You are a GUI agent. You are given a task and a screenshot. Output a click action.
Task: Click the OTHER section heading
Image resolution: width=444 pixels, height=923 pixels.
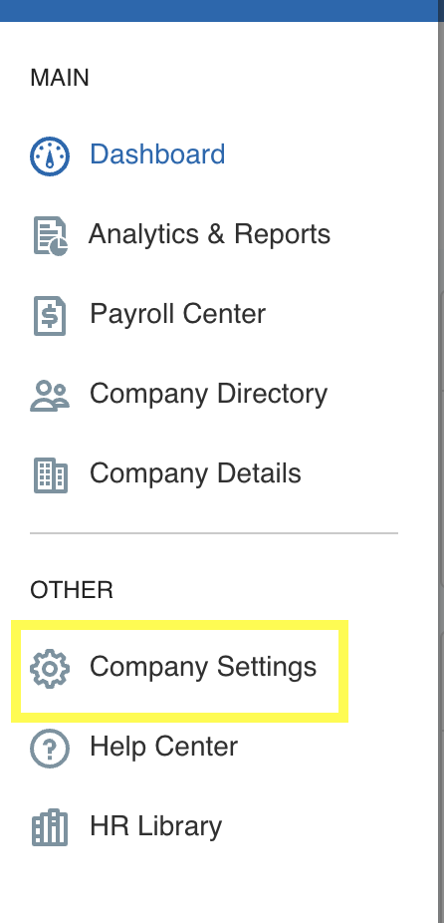(x=72, y=590)
